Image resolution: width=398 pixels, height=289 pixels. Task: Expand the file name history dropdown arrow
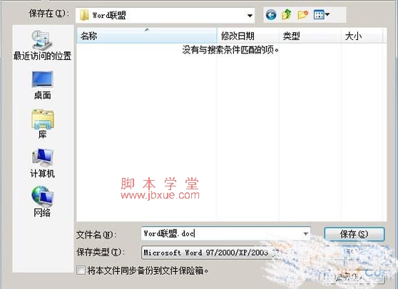pyautogui.click(x=306, y=233)
